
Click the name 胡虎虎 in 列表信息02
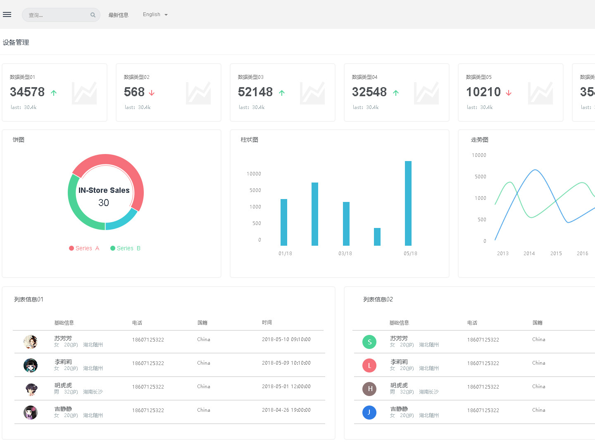pos(399,385)
